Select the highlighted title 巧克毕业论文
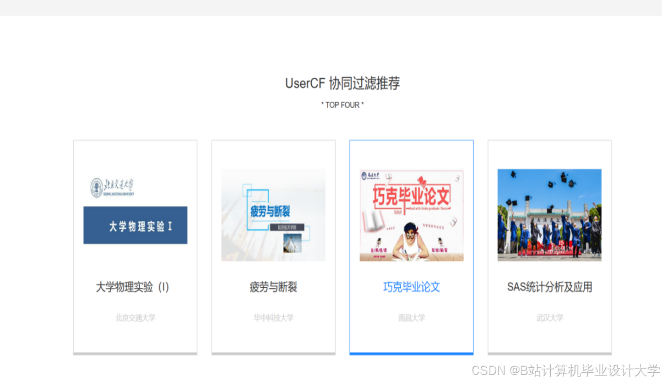 click(x=411, y=287)
